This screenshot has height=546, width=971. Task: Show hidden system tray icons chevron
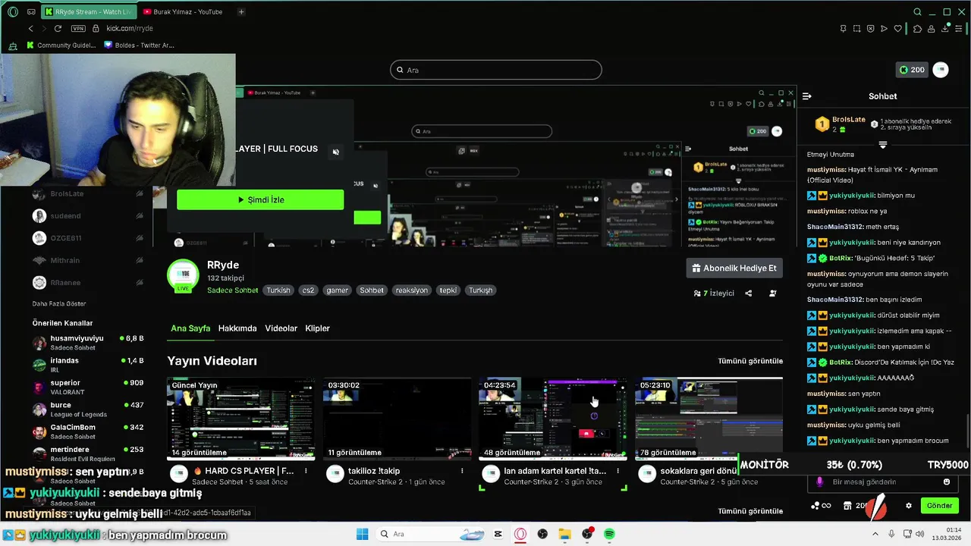[876, 534]
